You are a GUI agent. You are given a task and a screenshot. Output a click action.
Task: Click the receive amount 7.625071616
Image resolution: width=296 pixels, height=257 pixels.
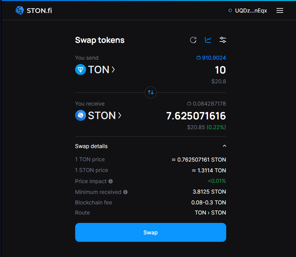click(196, 116)
